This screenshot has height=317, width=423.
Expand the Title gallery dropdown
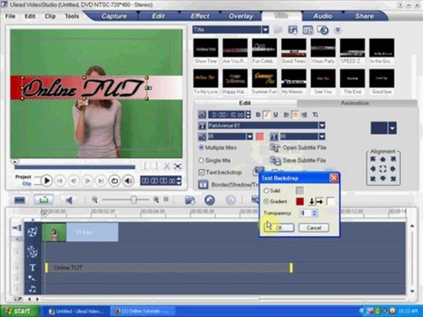tap(265, 30)
